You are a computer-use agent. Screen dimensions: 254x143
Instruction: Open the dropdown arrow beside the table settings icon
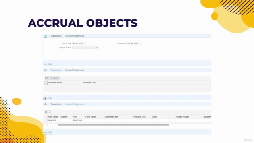click(49, 112)
